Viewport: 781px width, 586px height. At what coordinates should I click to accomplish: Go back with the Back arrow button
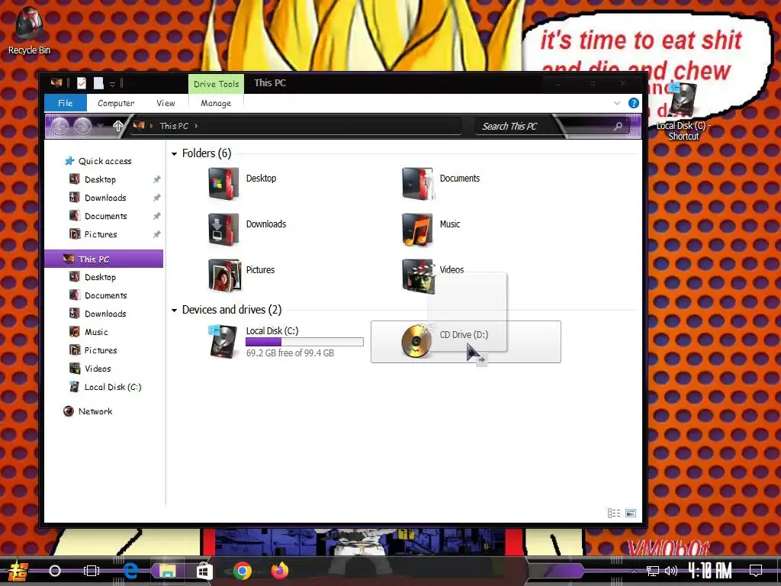[x=59, y=126]
